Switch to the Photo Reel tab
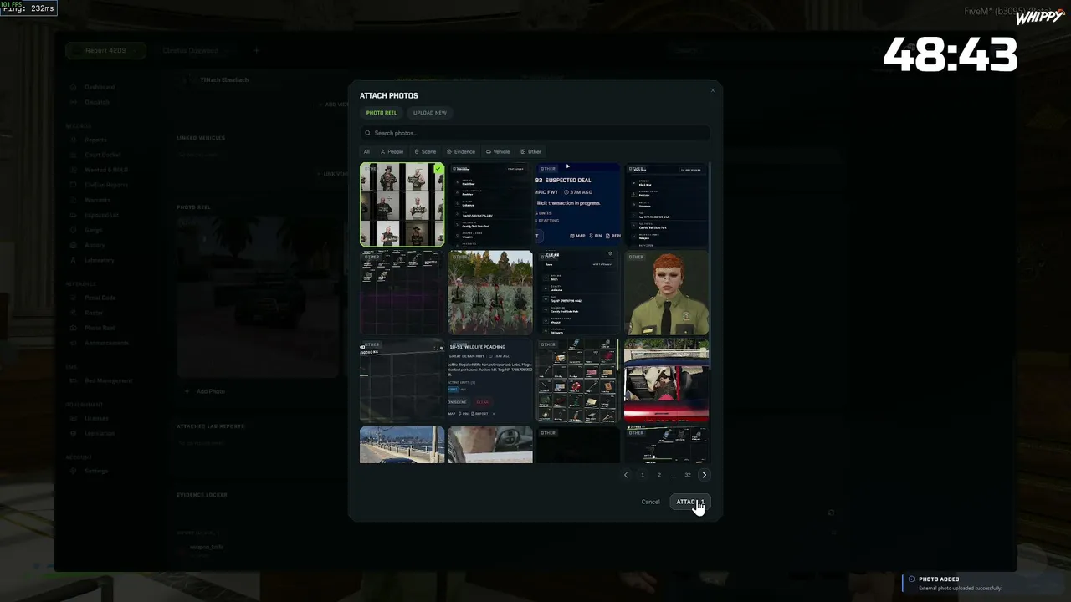The image size is (1071, 602). (381, 113)
